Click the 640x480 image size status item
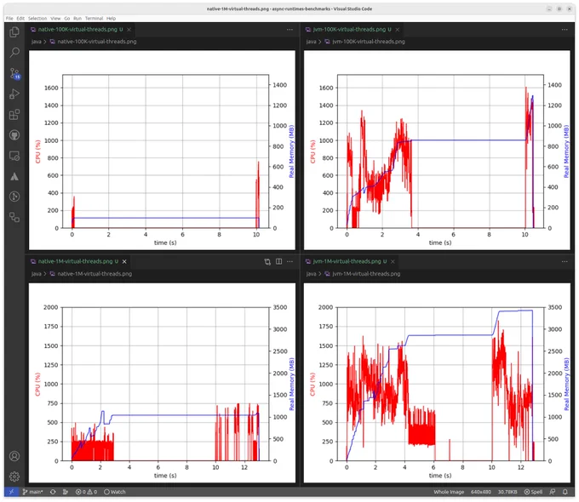Viewport: 579px width, 502px height. [x=481, y=492]
